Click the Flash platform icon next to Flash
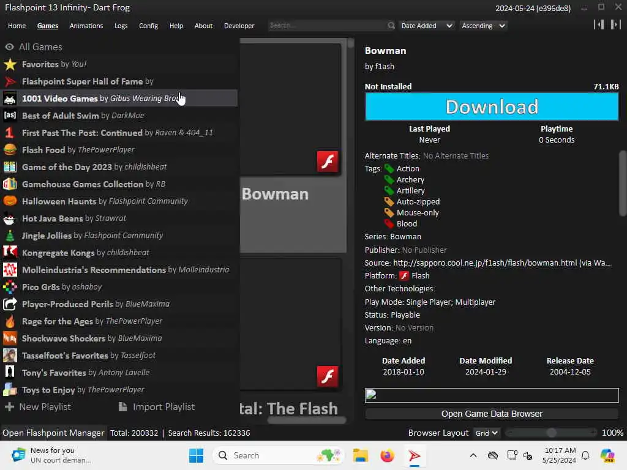The height and width of the screenshot is (470, 627). pyautogui.click(x=404, y=276)
